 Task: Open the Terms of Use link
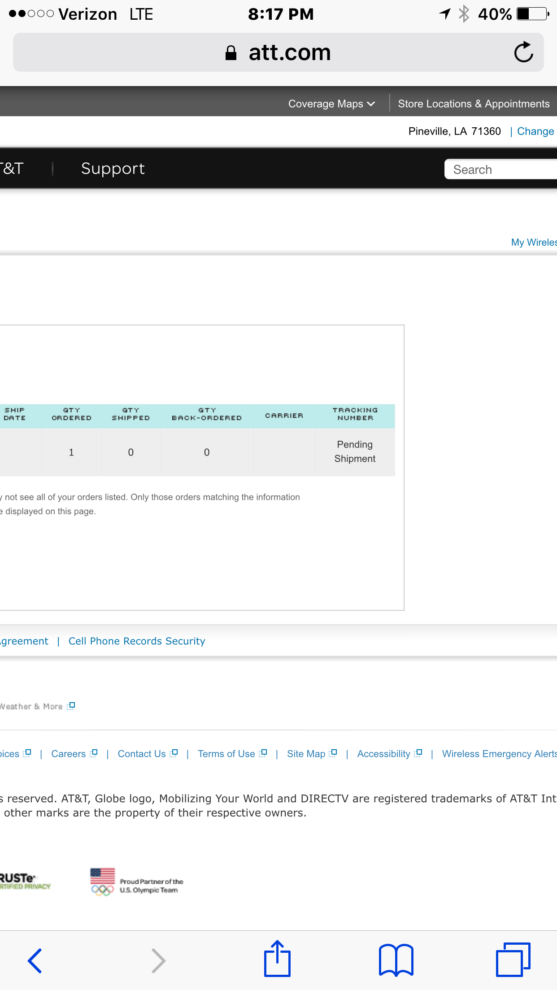pos(226,754)
